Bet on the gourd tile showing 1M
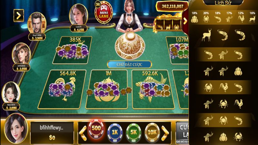The height and width of the screenshot is (145, 258). coord(106,89)
